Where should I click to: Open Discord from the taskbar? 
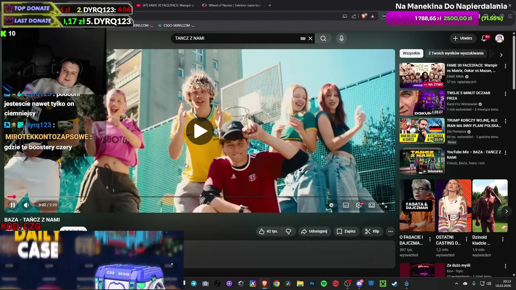[359, 284]
